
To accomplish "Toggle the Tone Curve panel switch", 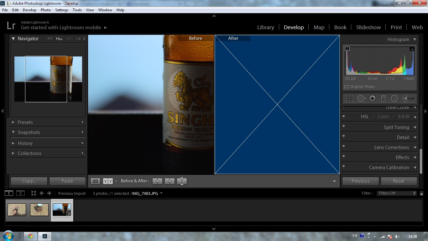I will pyautogui.click(x=344, y=107).
